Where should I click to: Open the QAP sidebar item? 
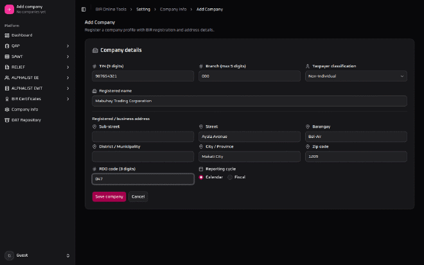pos(38,46)
